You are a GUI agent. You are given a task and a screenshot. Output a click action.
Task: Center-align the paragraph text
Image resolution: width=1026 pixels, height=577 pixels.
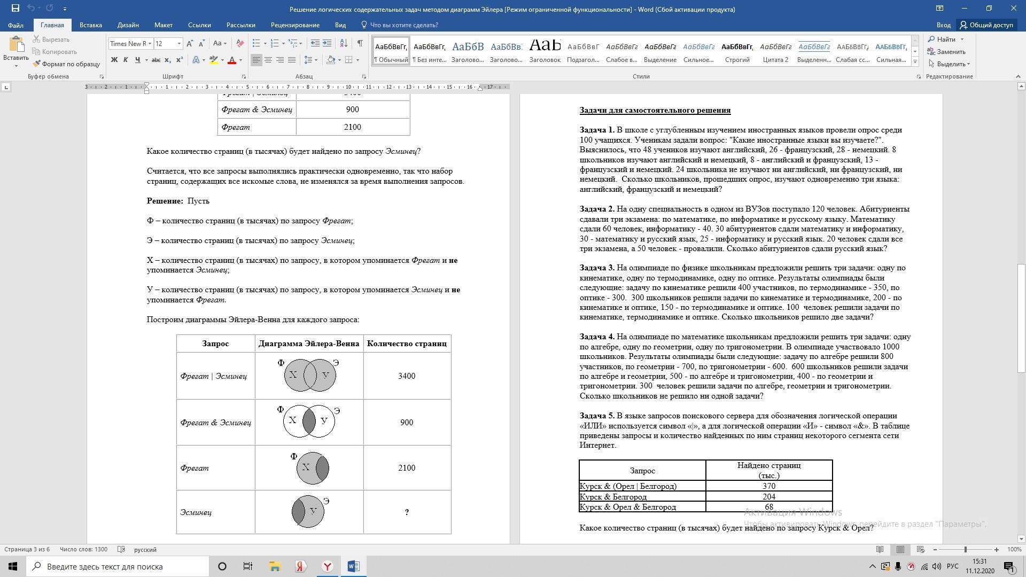(268, 60)
